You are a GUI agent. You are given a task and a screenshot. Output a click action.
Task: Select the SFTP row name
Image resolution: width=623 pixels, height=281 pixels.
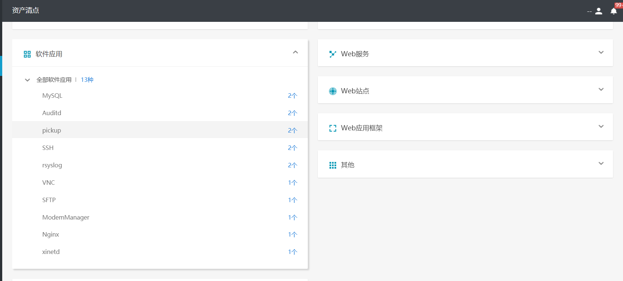point(49,200)
